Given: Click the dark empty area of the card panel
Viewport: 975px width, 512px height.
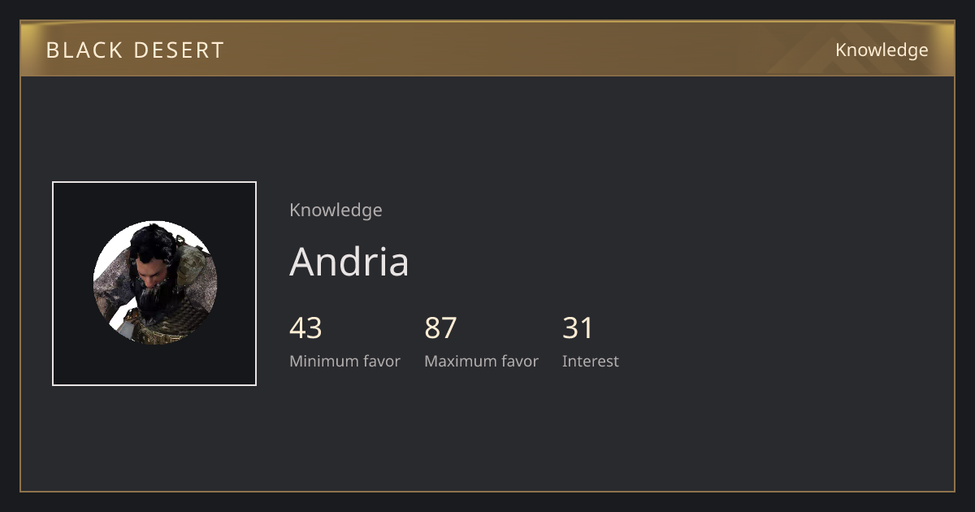Looking at the screenshot, I should pos(731,284).
